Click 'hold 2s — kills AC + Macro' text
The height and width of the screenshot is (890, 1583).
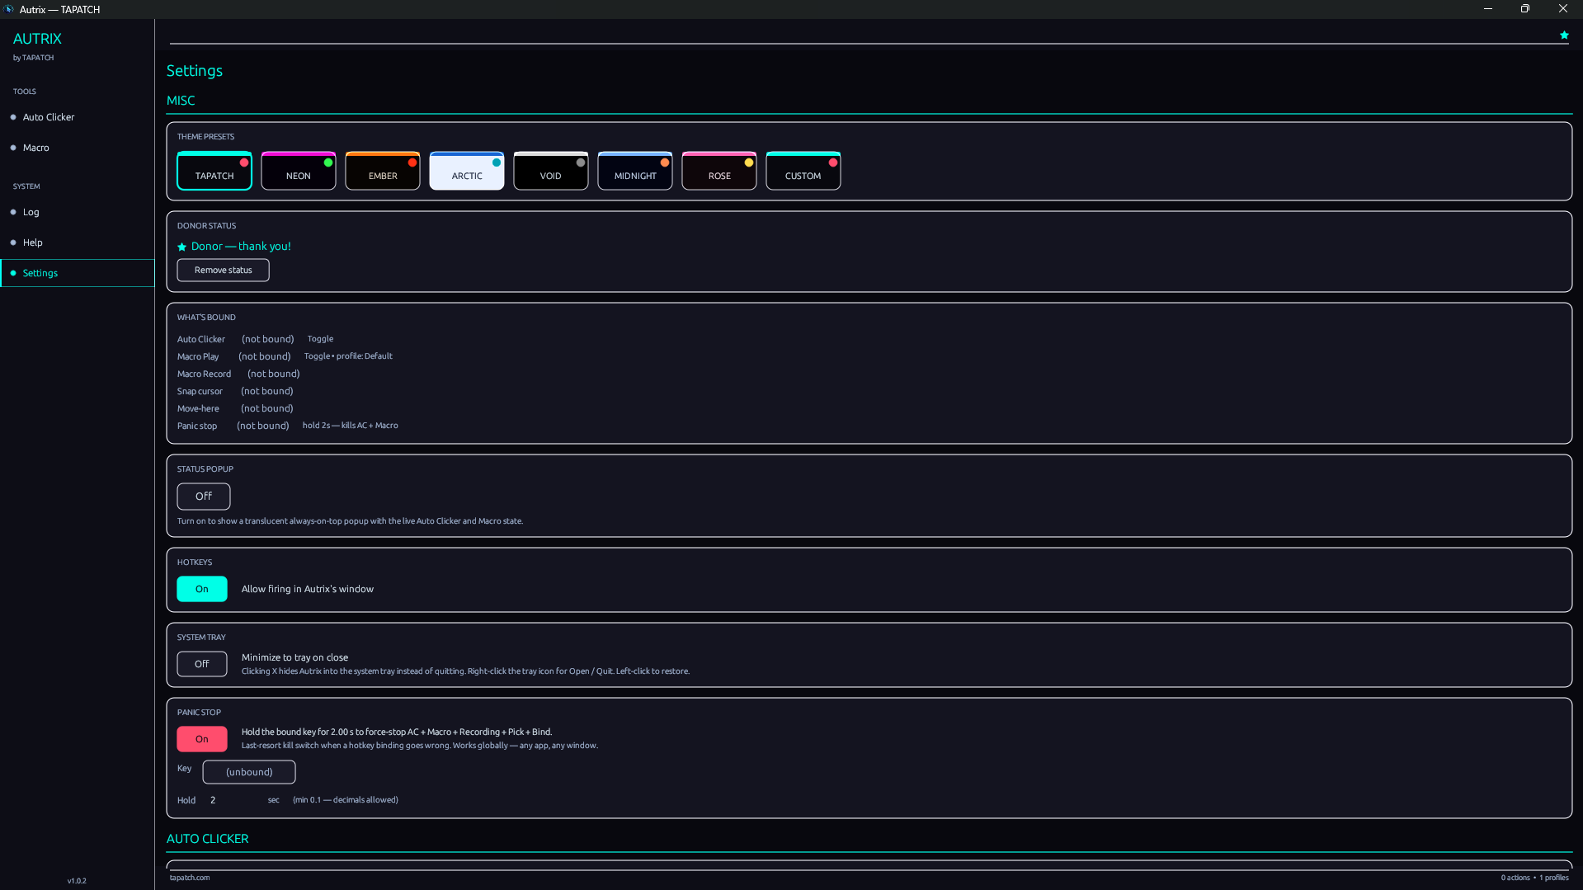point(351,426)
